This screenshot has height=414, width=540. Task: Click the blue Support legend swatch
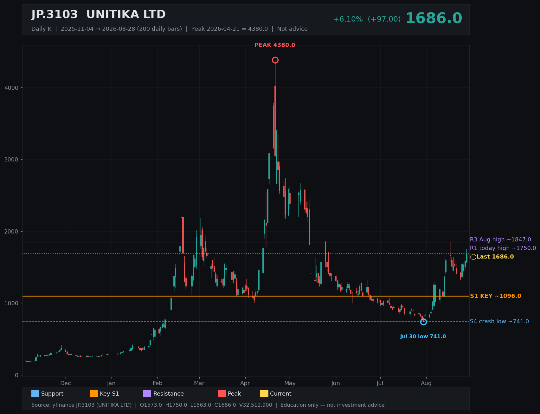click(x=35, y=394)
